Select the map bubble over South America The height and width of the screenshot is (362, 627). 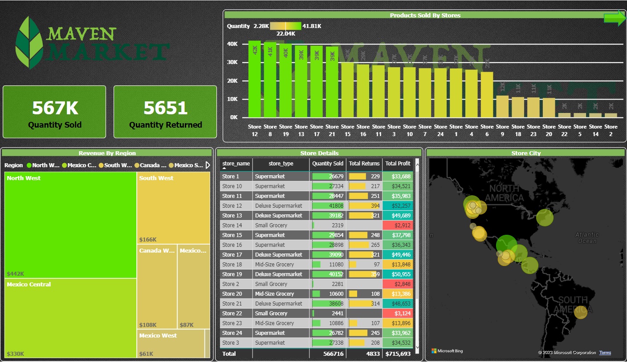click(581, 314)
